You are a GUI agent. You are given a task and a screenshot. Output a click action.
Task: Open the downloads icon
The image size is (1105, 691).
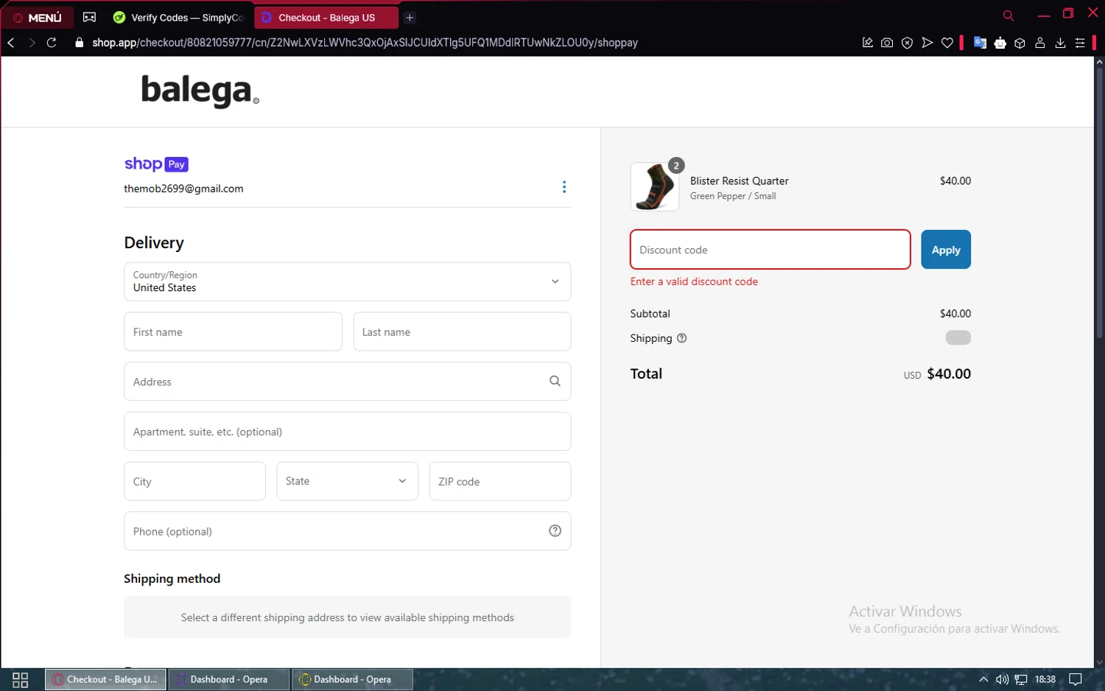[x=1060, y=43]
